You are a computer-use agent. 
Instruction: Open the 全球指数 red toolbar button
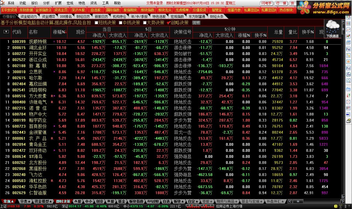(43, 10)
